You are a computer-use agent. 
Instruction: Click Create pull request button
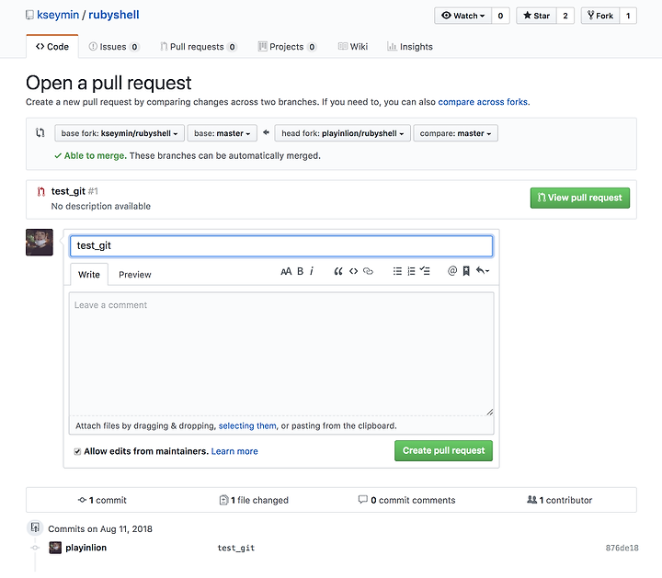click(443, 450)
